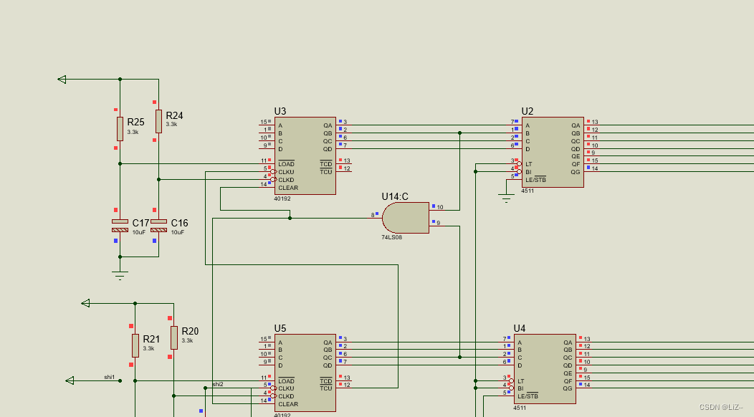
Task: Click the U2 reference label
Action: (527, 112)
